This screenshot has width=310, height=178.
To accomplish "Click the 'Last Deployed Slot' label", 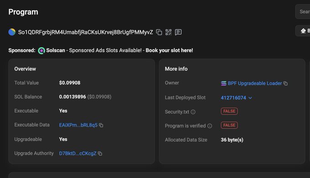I will pyautogui.click(x=185, y=98).
